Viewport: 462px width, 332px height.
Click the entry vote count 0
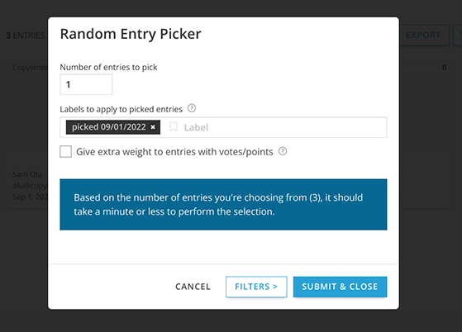point(444,68)
